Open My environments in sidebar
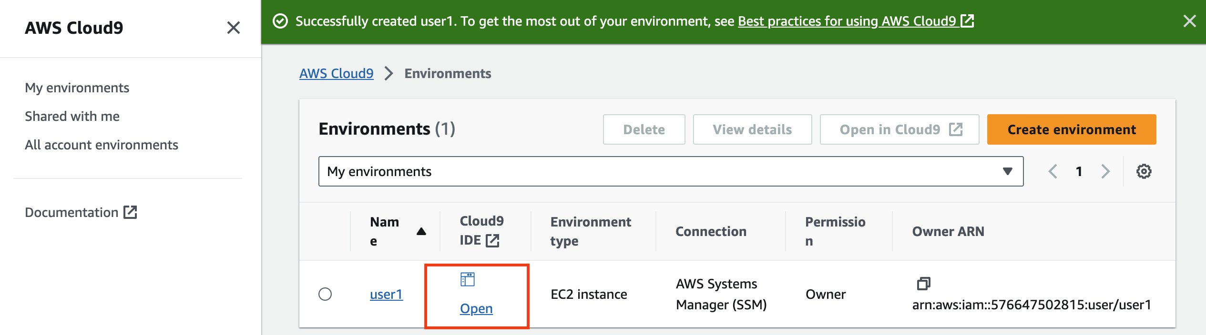Image resolution: width=1206 pixels, height=335 pixels. (77, 88)
